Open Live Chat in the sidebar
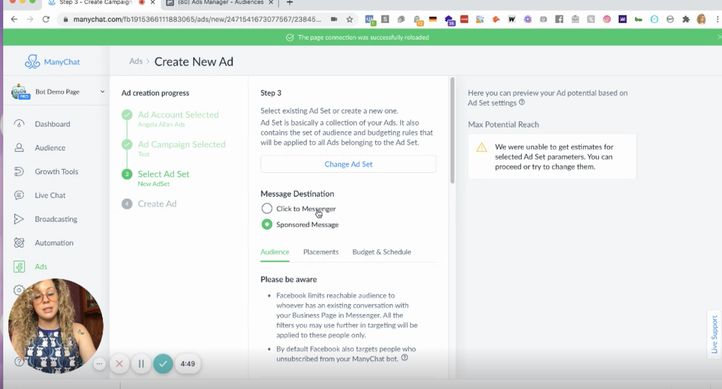The width and height of the screenshot is (722, 389). coord(50,196)
